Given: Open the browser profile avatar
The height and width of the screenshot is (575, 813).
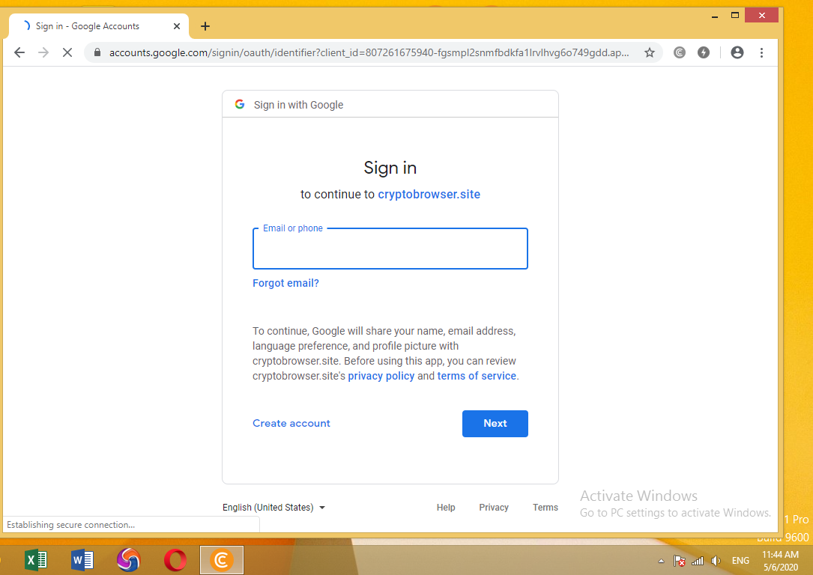Looking at the screenshot, I should click(737, 52).
